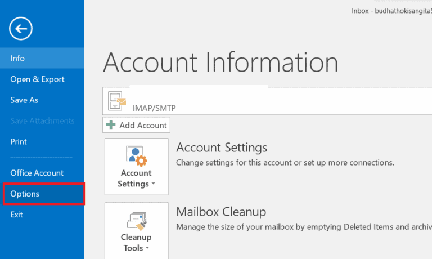432x259 pixels.
Task: Click the Account Information title
Action: pos(220,62)
